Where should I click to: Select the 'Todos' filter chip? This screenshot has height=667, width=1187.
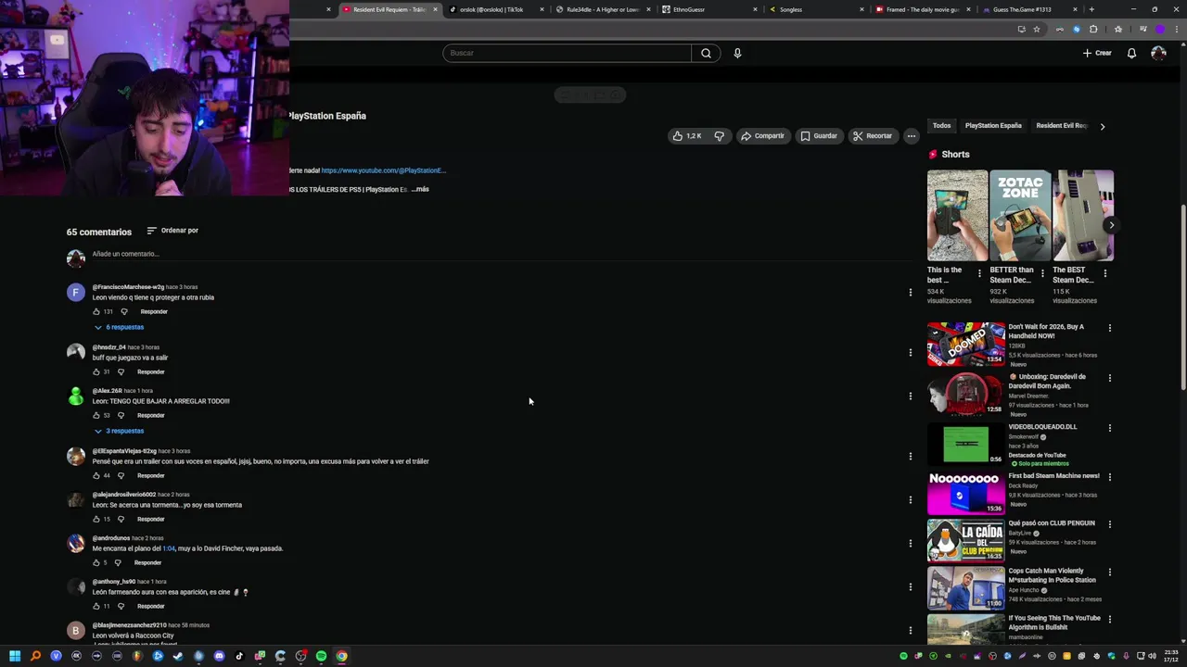[941, 126]
